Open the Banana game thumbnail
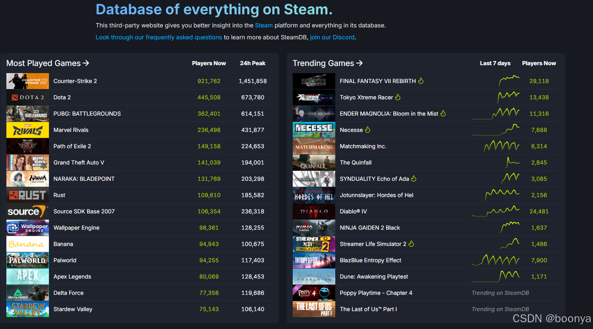This screenshot has height=329, width=593. tap(28, 244)
